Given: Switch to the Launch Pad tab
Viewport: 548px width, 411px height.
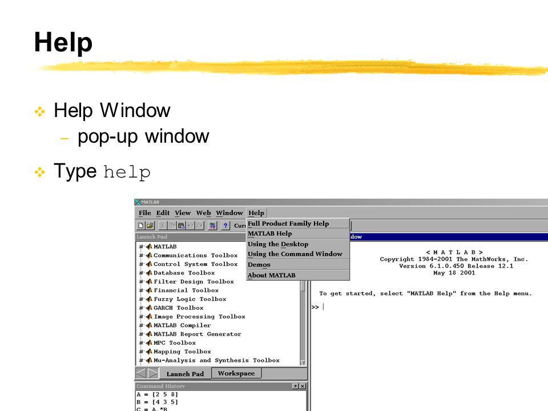Looking at the screenshot, I should point(185,373).
